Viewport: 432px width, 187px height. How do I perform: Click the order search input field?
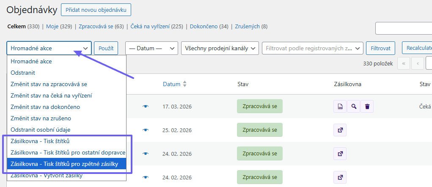point(404,28)
